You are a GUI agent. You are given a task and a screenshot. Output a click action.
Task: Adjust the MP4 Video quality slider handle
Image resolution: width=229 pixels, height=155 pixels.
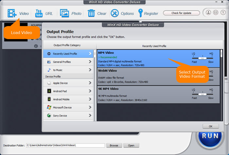click(x=203, y=58)
